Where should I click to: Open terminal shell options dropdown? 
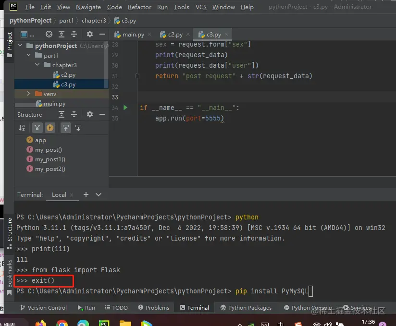(x=99, y=194)
